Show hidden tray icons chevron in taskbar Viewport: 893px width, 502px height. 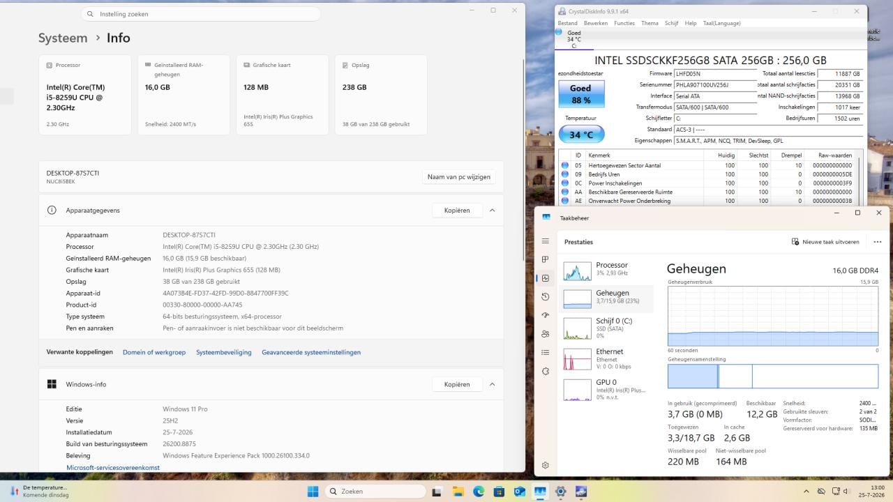pyautogui.click(x=806, y=492)
